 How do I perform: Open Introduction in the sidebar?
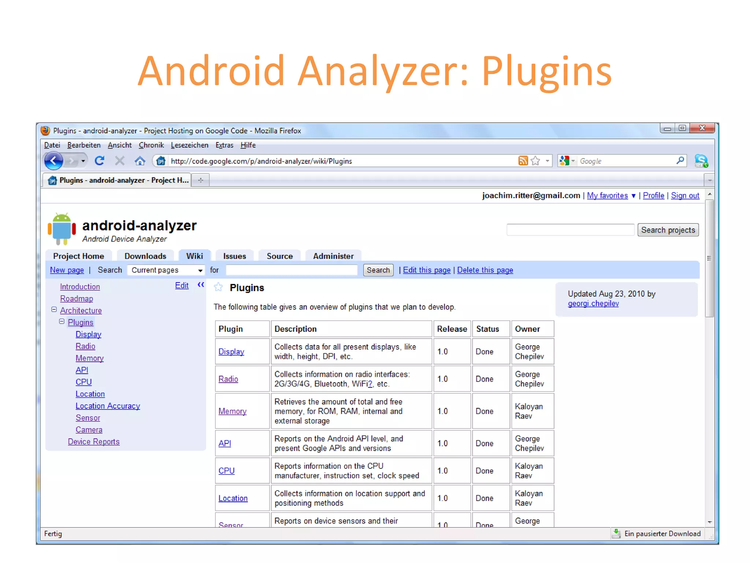coord(80,287)
